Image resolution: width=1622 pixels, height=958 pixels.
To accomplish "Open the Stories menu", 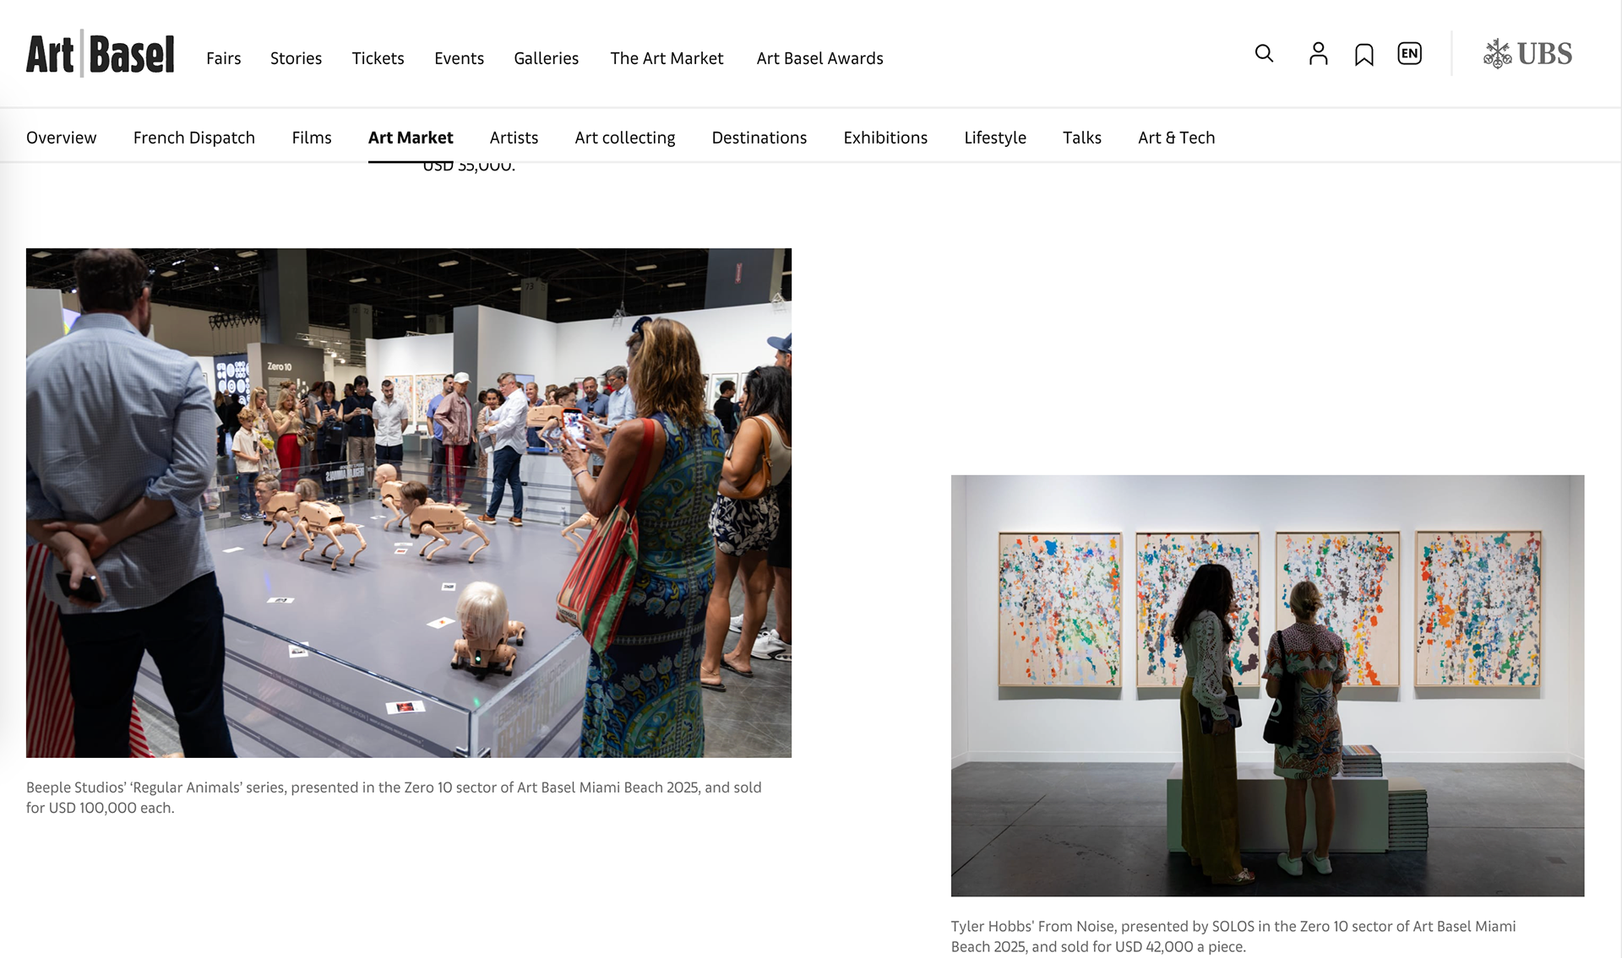I will (296, 58).
